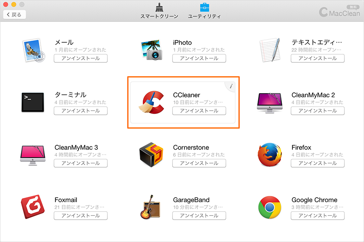The height and width of the screenshot is (242, 364).
Task: Click "10 日前にオープンさ…" under CCleaner
Action: [x=198, y=102]
